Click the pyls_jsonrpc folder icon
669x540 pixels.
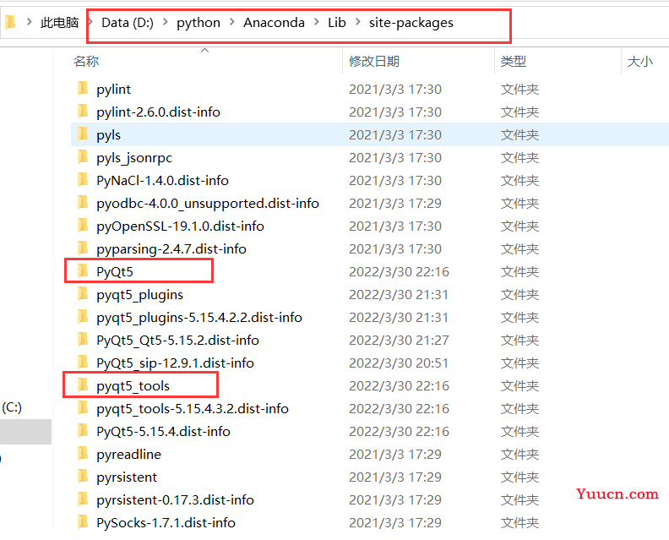click(83, 157)
